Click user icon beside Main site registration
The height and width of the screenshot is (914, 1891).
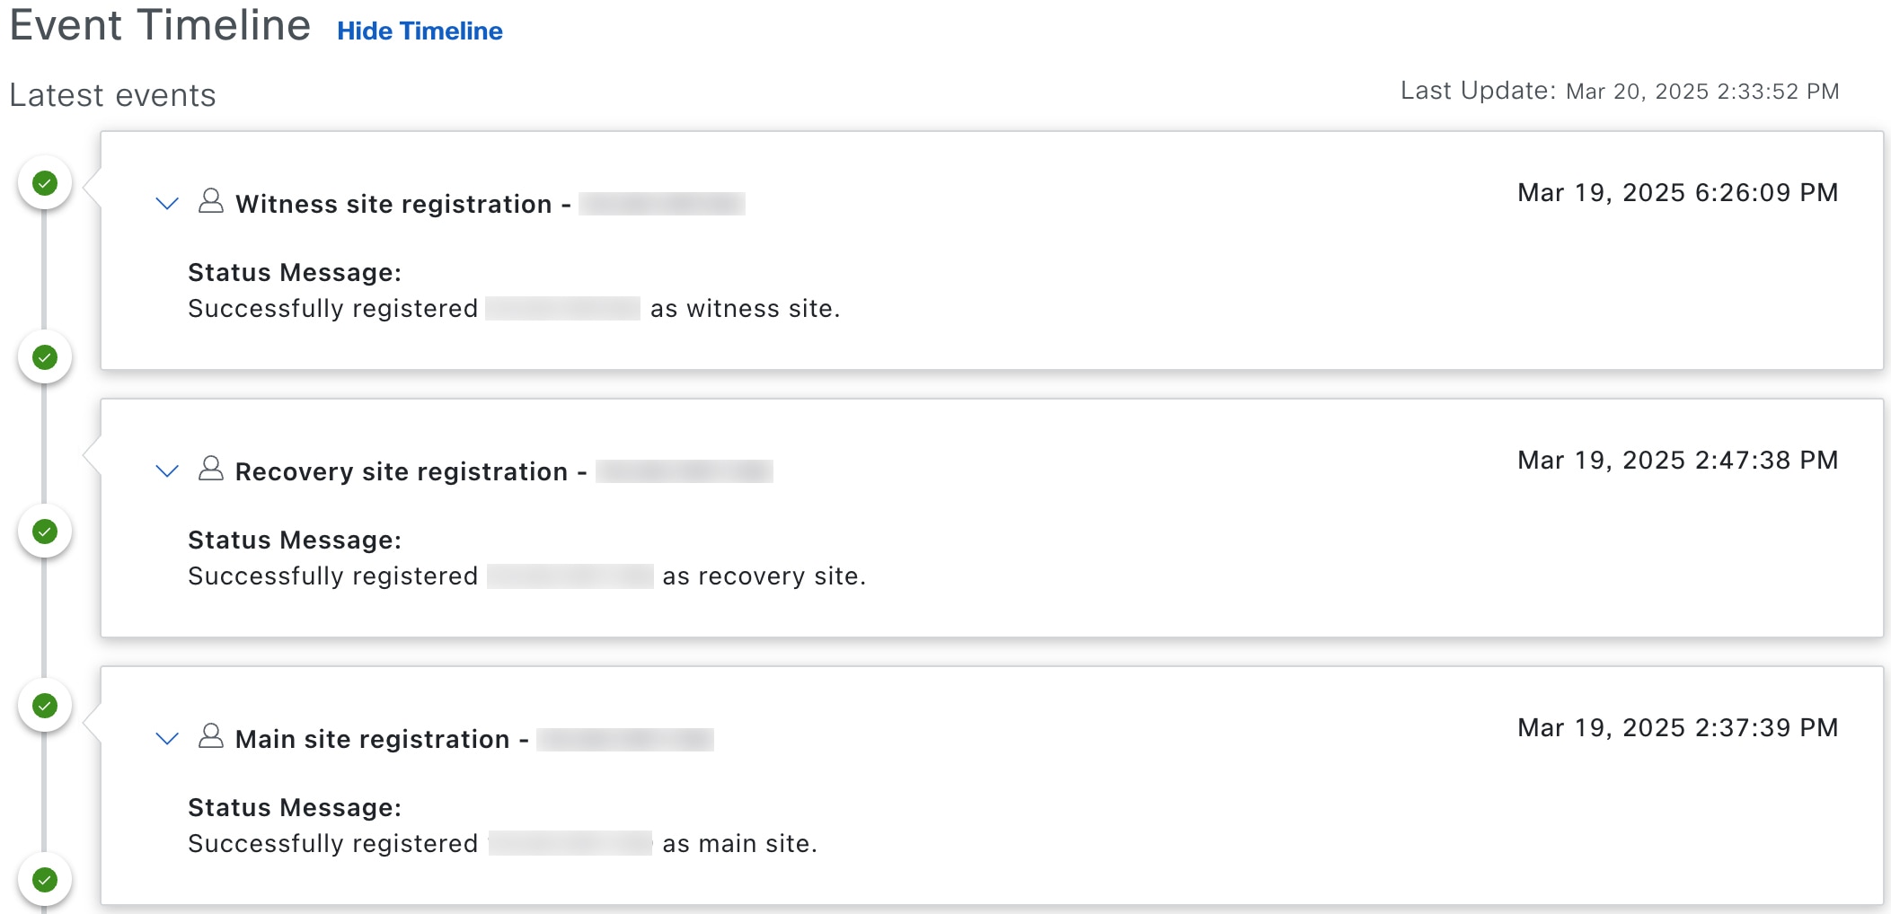(x=211, y=736)
